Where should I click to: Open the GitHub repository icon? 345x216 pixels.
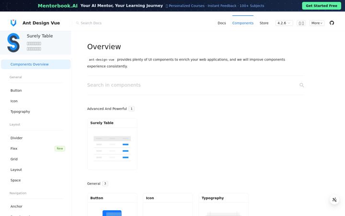point(332,23)
